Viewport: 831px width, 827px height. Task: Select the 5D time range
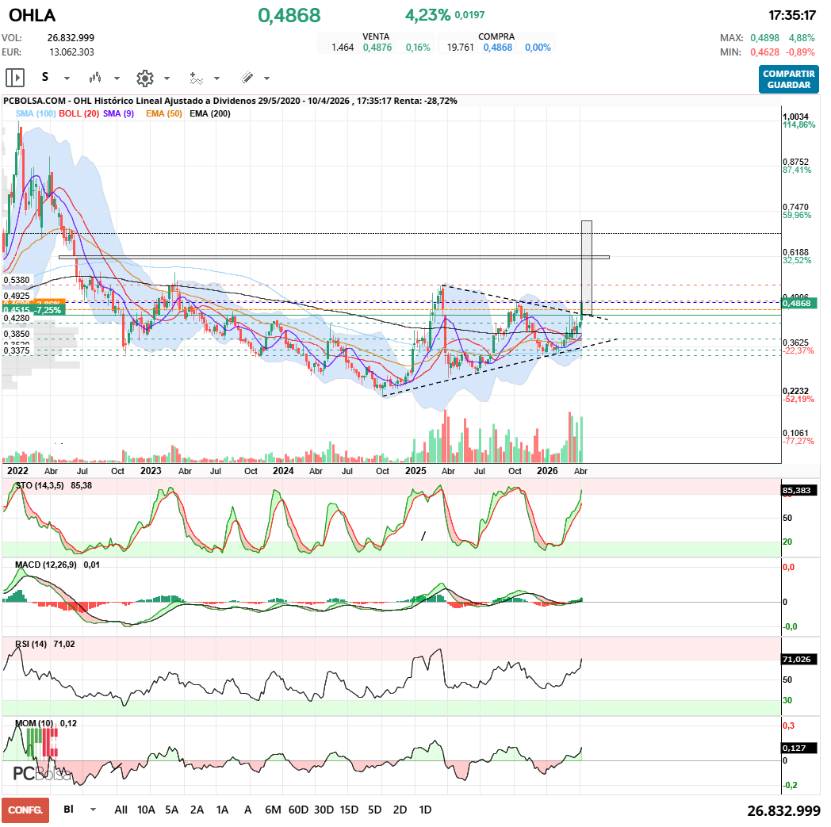click(375, 810)
